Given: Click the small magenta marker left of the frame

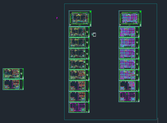Looking at the screenshot, I should (x=57, y=18).
